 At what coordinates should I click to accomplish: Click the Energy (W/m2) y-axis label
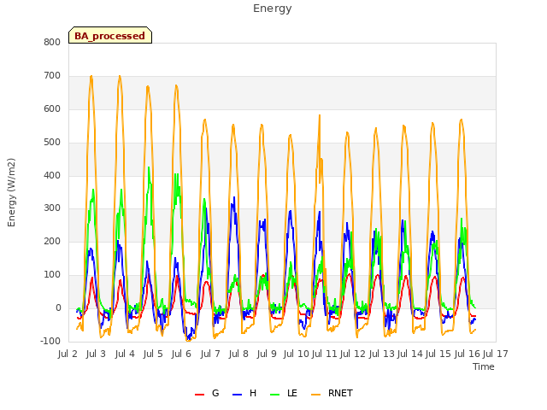[11, 192]
